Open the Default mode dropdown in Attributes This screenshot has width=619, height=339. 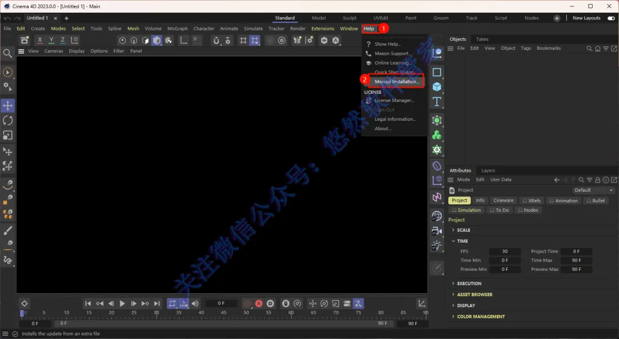[x=594, y=190]
